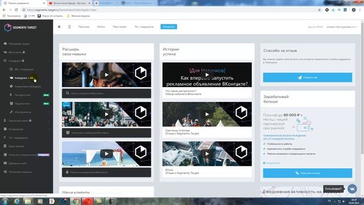Open the Windows Start button
The height and width of the screenshot is (205, 364).
pyautogui.click(x=5, y=201)
